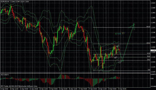This screenshot has width=156, height=90.
Task: Select the 1.3105 price axis label
Action: 153,72
